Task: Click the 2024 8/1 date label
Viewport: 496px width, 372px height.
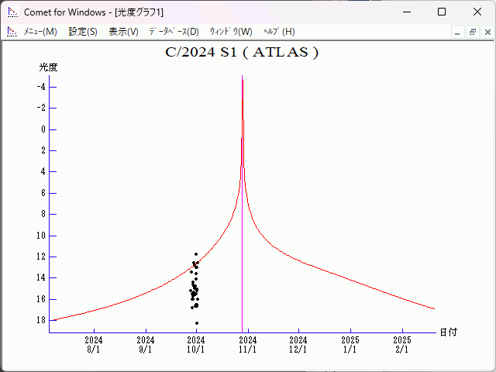Action: click(x=94, y=344)
